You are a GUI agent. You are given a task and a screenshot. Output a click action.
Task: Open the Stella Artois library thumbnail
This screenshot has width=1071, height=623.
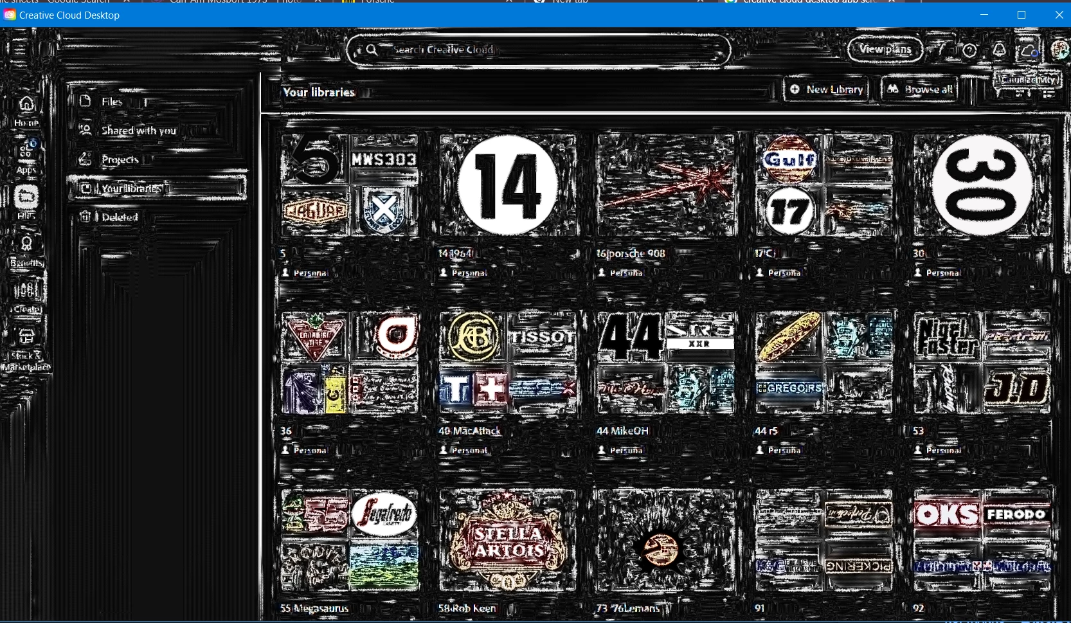(508, 541)
